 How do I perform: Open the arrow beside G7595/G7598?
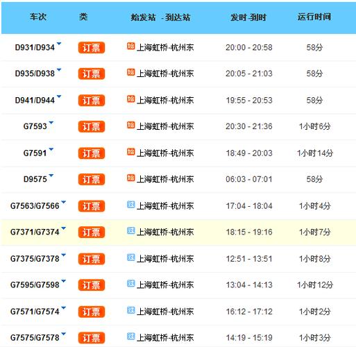pyautogui.click(x=64, y=281)
